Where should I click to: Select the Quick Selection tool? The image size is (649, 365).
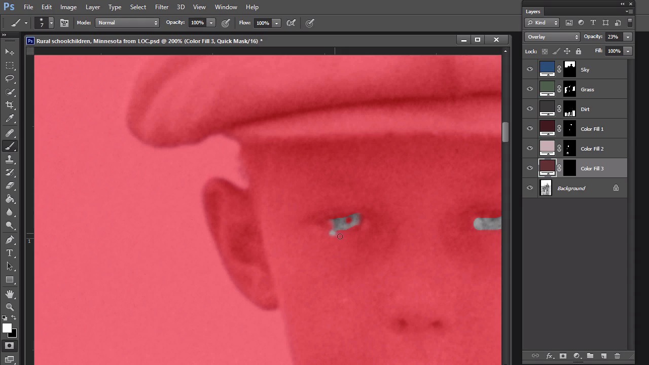tap(10, 91)
